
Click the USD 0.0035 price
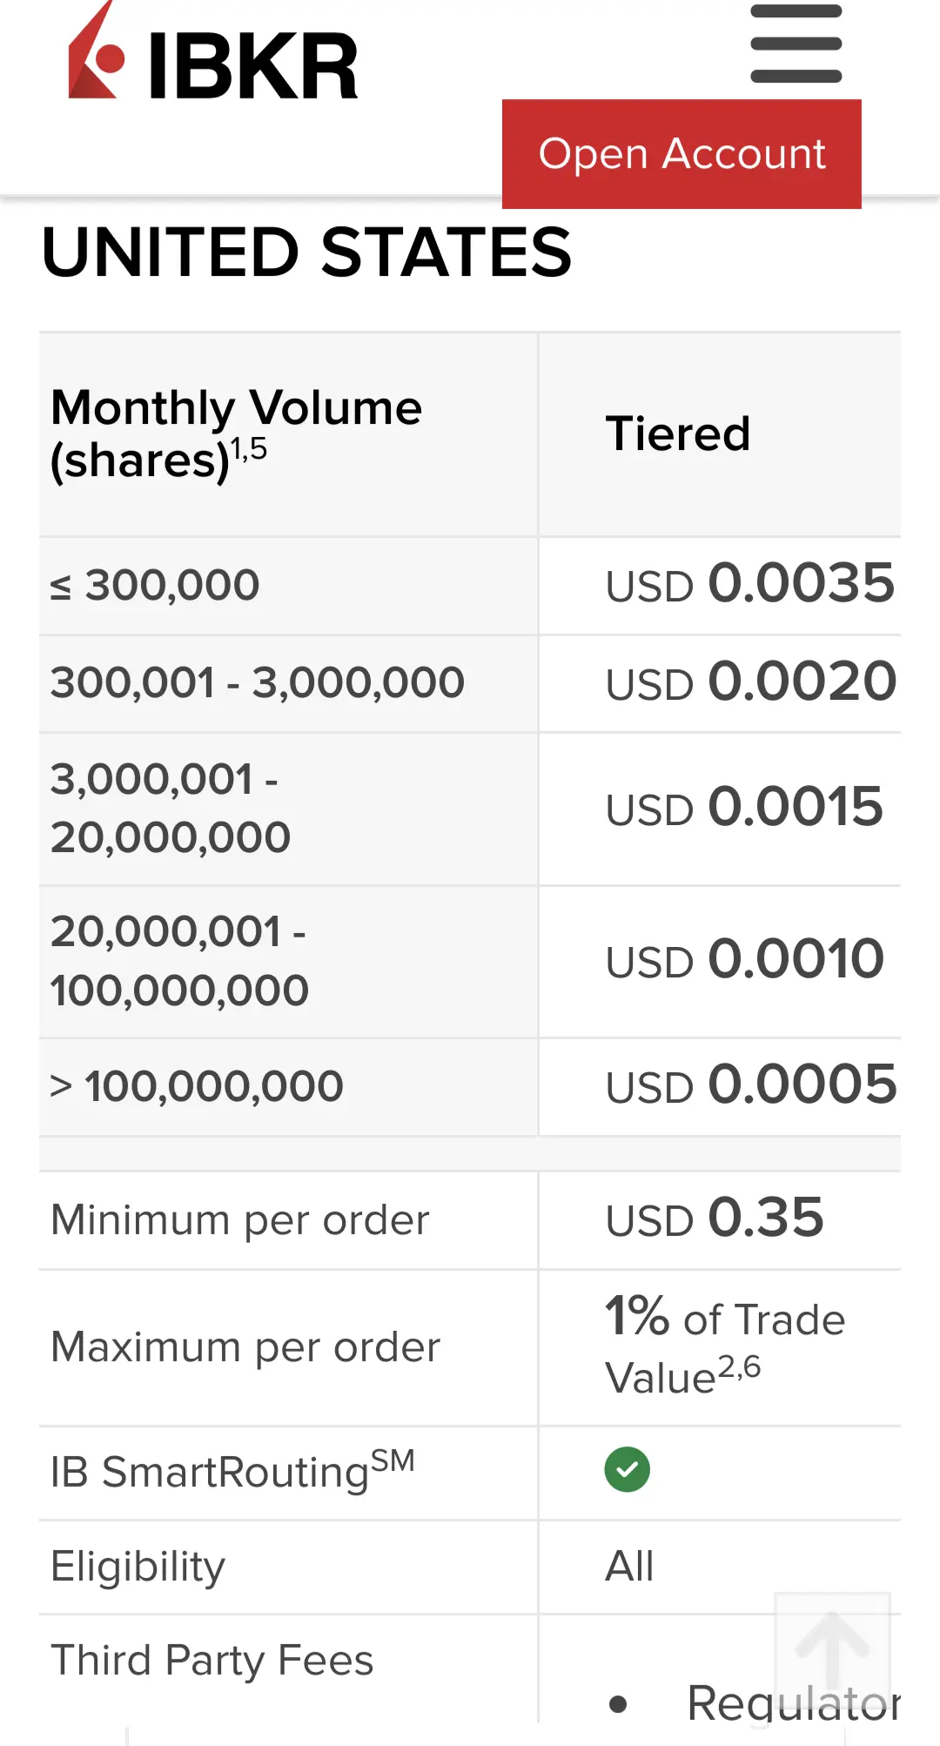click(x=749, y=583)
